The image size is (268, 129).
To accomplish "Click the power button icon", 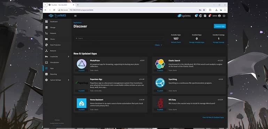I will [224, 16].
